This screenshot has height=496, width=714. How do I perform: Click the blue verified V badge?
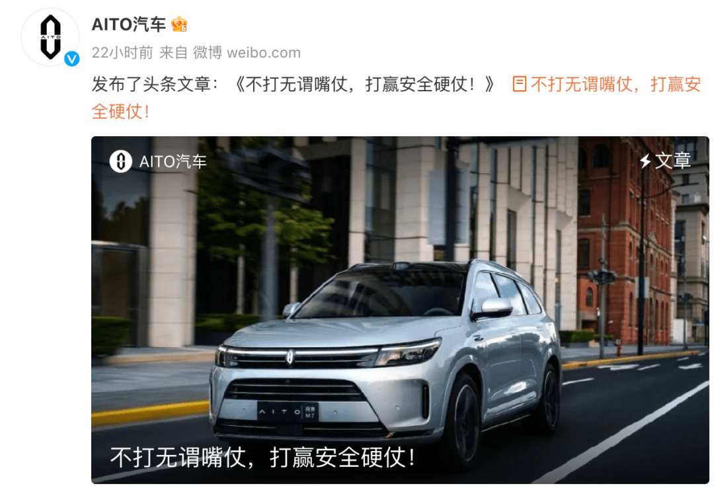(71, 59)
